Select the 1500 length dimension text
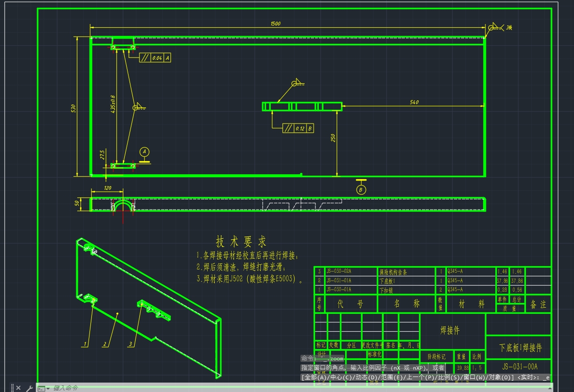Viewport: 574px width, 392px height. [276, 24]
